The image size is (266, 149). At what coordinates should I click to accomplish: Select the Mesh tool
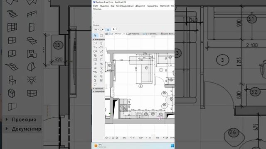coord(95,72)
